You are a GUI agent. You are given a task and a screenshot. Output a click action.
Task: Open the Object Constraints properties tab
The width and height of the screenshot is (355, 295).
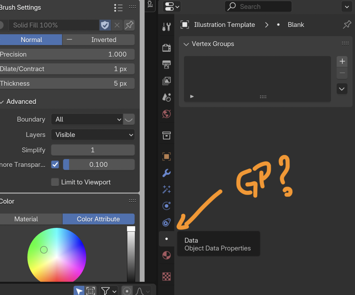pos(166,222)
